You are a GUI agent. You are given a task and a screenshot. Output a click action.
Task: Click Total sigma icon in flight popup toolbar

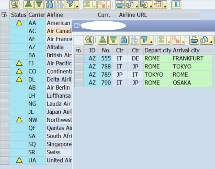click(162, 40)
